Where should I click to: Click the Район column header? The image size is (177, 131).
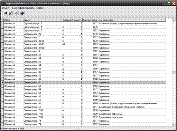[13, 20]
